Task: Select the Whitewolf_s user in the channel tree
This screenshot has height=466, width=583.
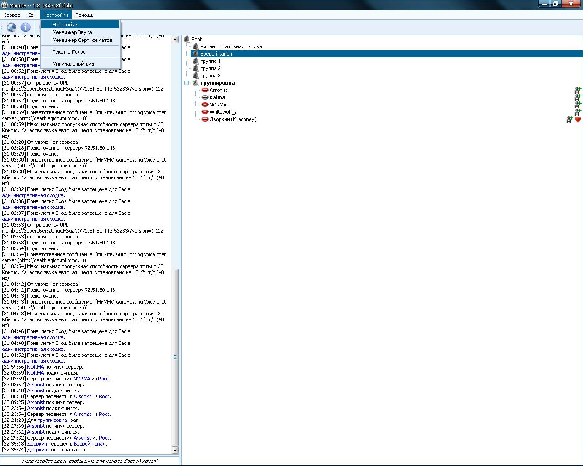Action: click(223, 112)
